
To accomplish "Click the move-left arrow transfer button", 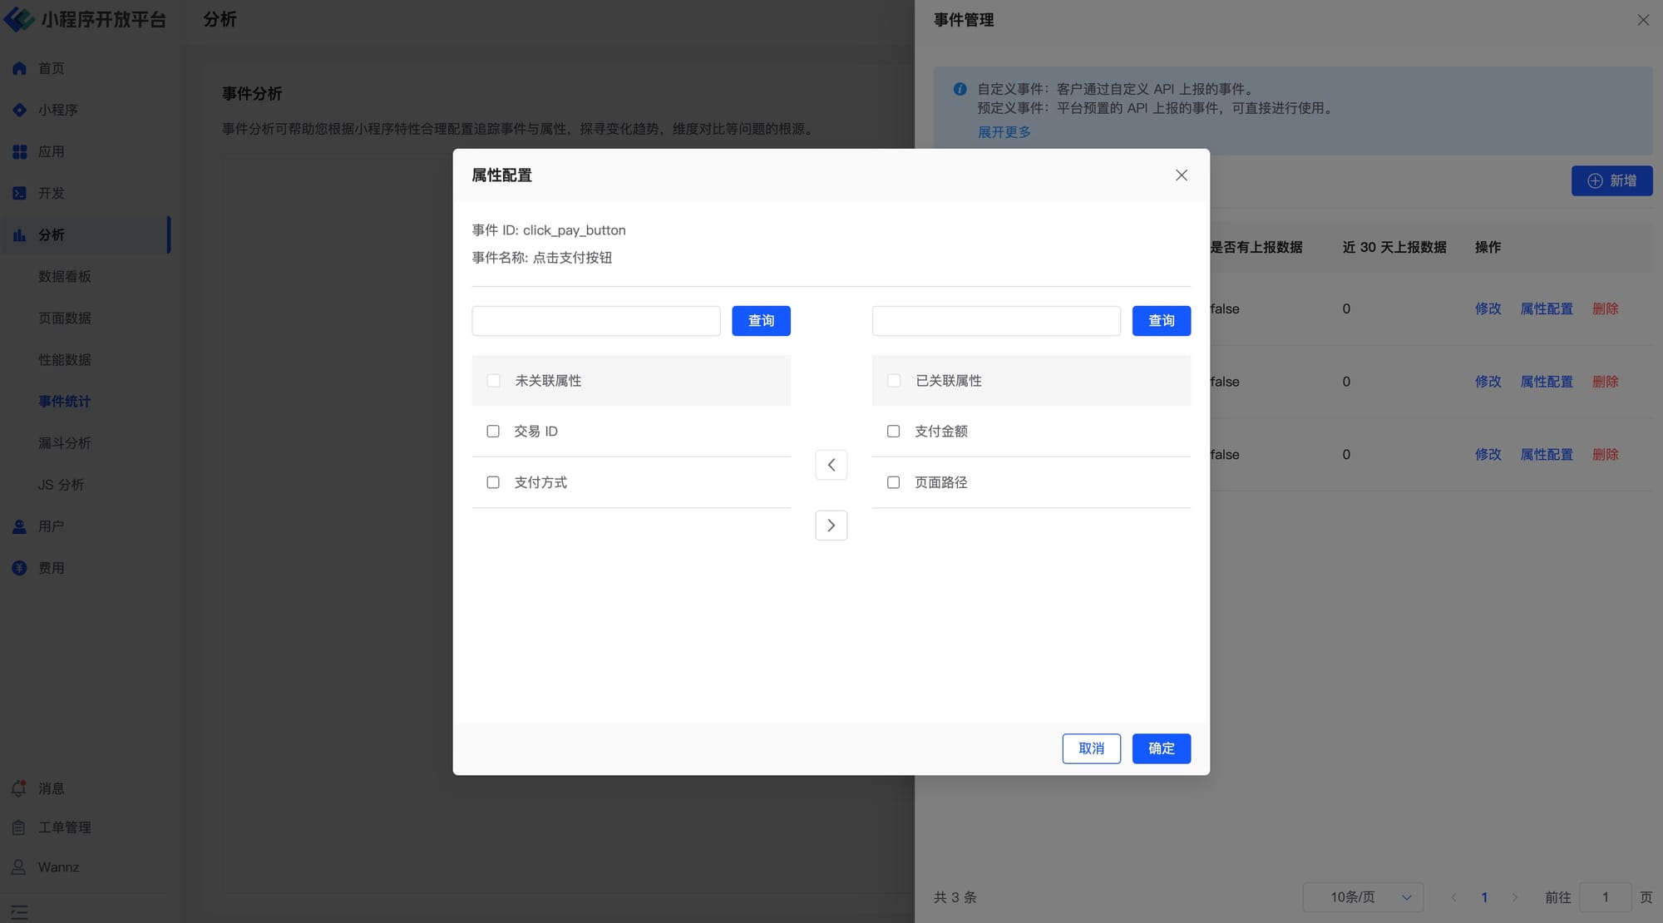I will pos(831,465).
